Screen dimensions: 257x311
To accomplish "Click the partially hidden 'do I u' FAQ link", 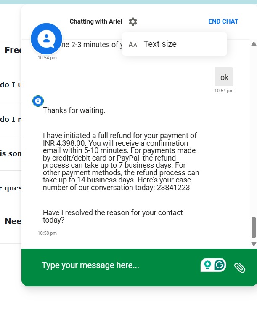I will [11, 85].
